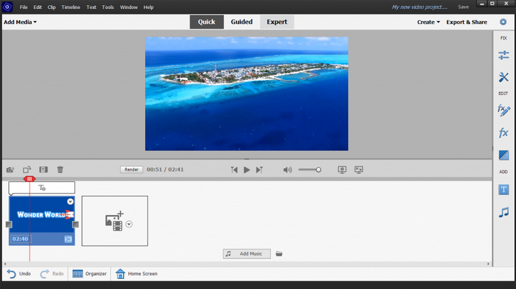Open the Help menu
The height and width of the screenshot is (289, 516).
tap(148, 7)
